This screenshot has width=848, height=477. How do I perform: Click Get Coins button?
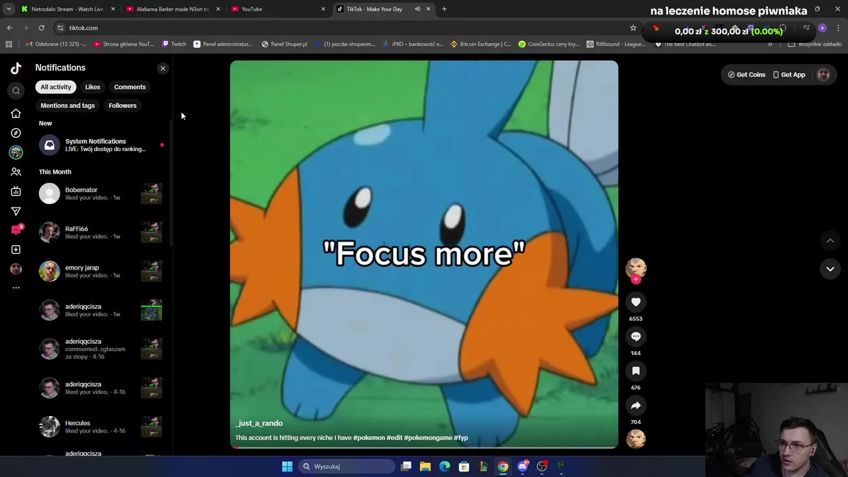(x=747, y=75)
